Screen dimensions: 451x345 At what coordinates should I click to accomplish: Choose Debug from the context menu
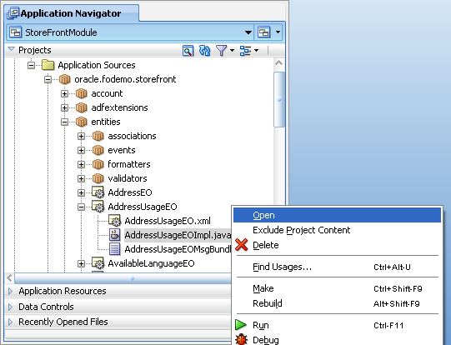pyautogui.click(x=337, y=340)
